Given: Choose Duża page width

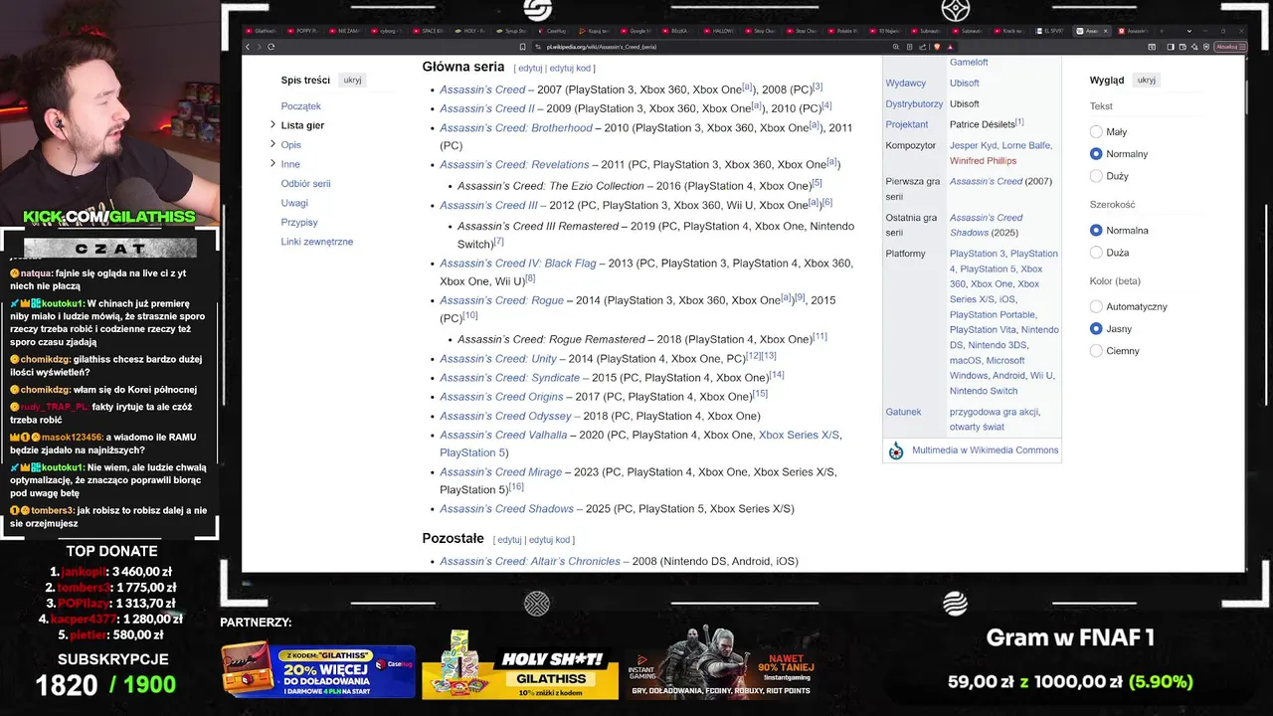Looking at the screenshot, I should click(1096, 253).
